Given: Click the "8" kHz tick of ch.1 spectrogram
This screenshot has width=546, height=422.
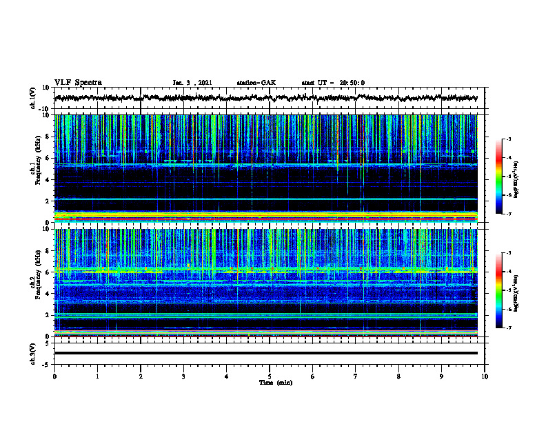Looking at the screenshot, I should [x=48, y=137].
